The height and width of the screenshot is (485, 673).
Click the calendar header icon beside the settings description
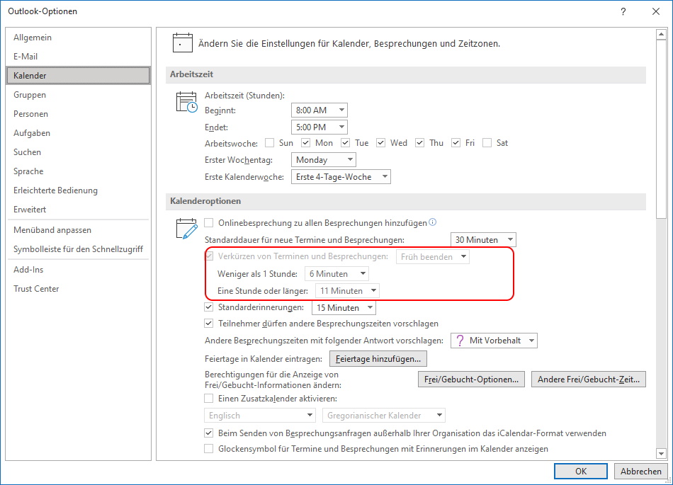pyautogui.click(x=182, y=43)
